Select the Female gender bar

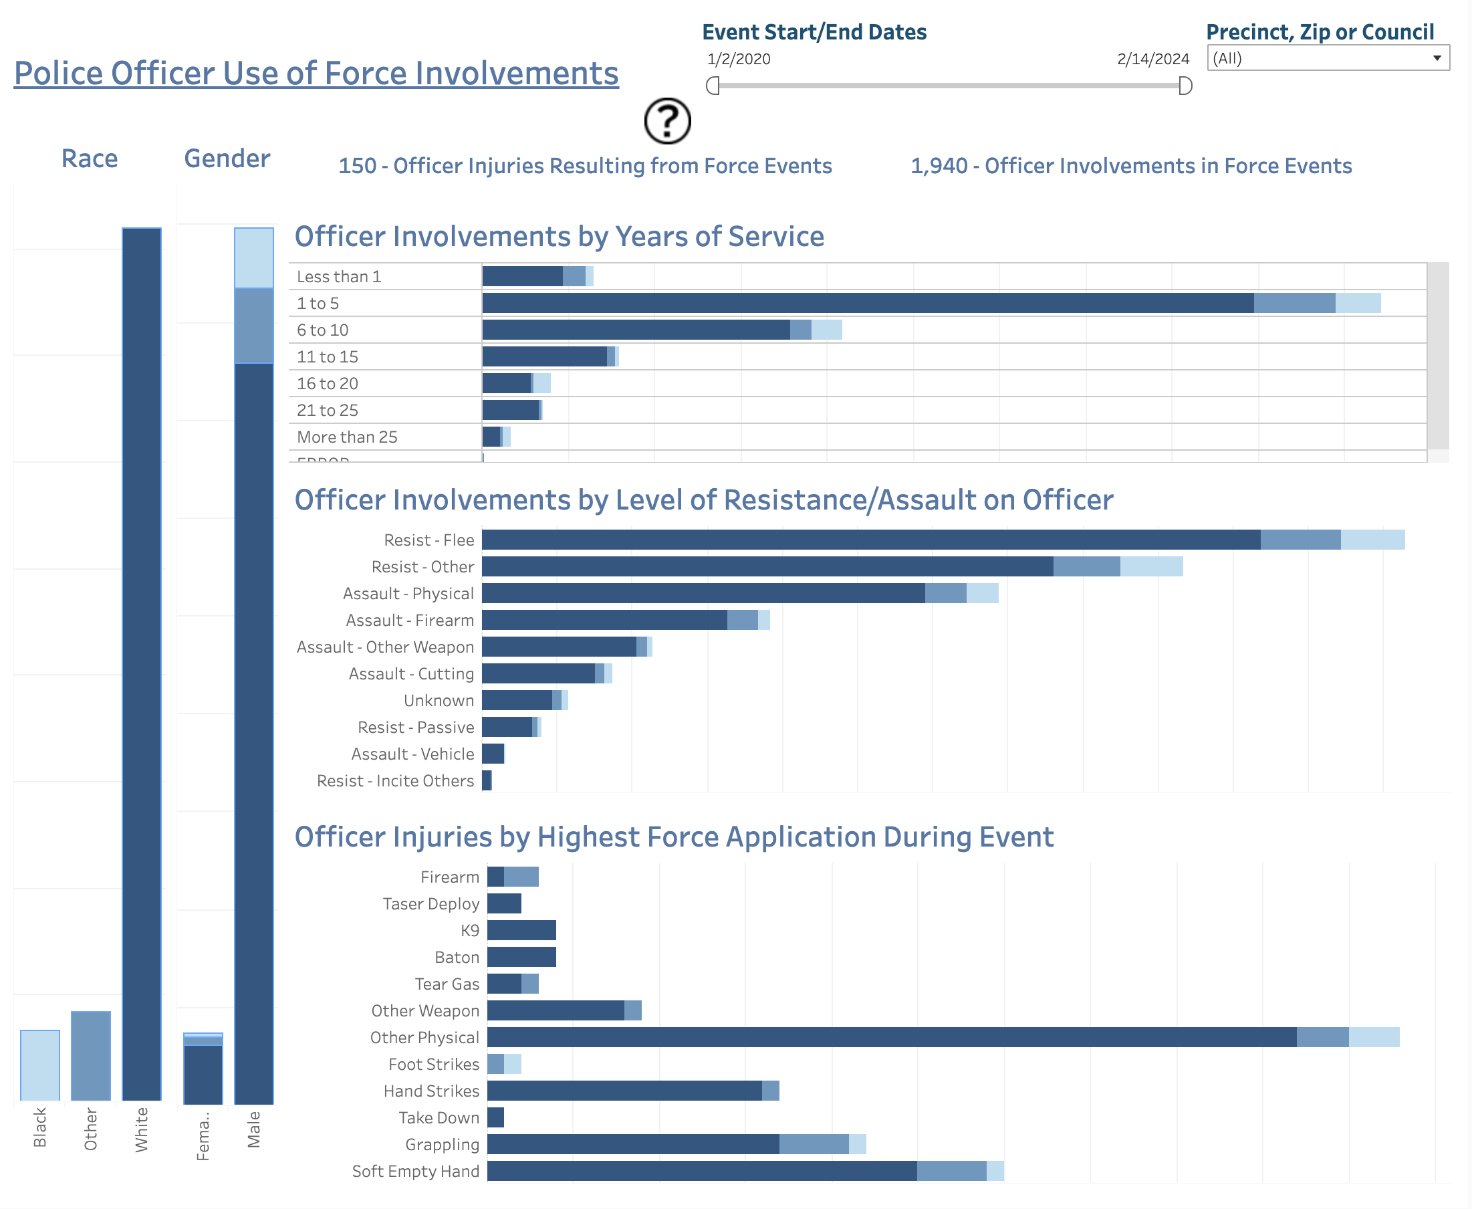point(203,1073)
